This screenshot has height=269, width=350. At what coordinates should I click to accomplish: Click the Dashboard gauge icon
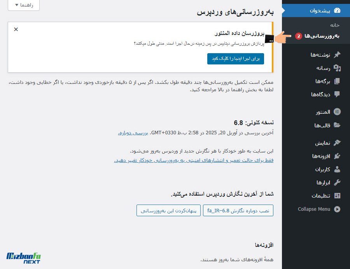pyautogui.click(x=337, y=10)
